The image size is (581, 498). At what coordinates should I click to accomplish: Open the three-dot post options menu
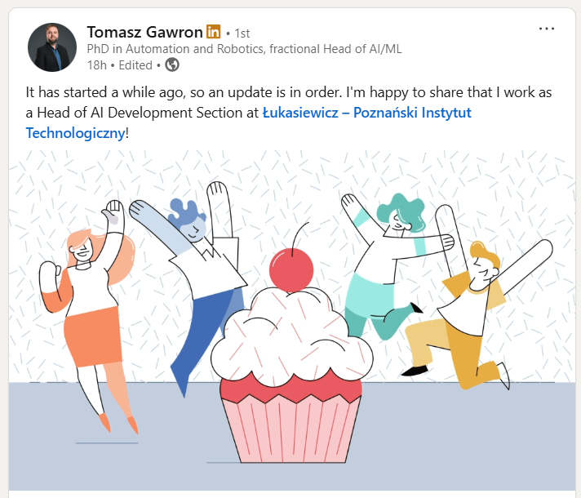click(547, 29)
